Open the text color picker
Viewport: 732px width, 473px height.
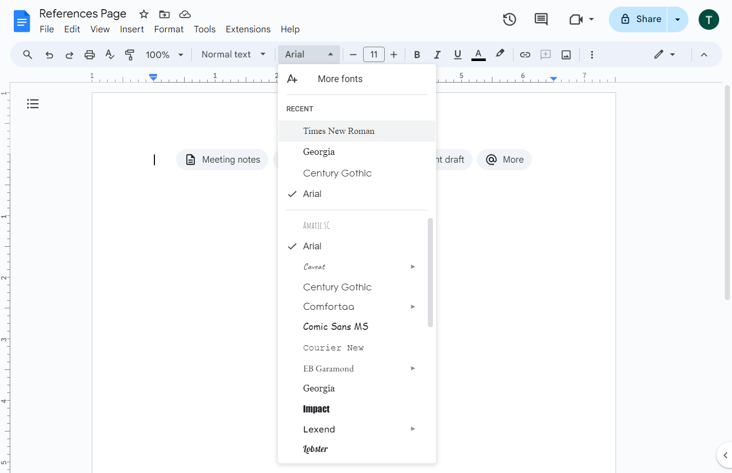(x=478, y=54)
